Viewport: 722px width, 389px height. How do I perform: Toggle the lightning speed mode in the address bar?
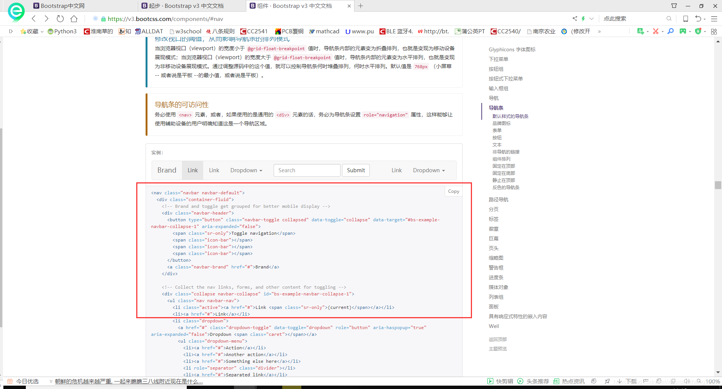click(x=584, y=18)
